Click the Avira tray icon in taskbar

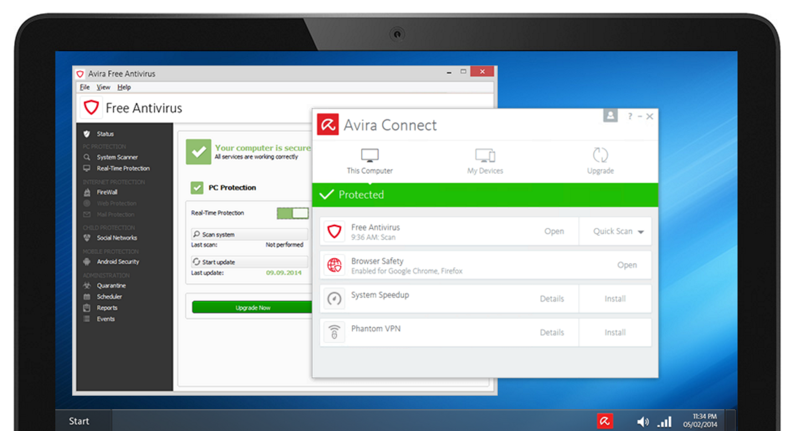click(605, 421)
